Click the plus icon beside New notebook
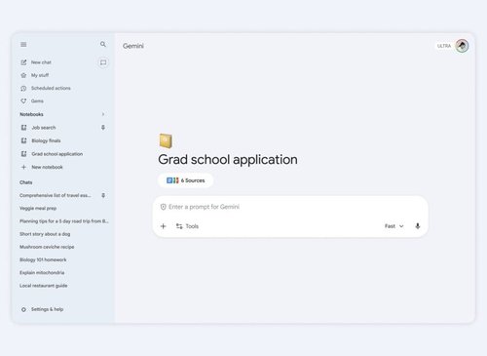This screenshot has width=487, height=356. (x=23, y=167)
